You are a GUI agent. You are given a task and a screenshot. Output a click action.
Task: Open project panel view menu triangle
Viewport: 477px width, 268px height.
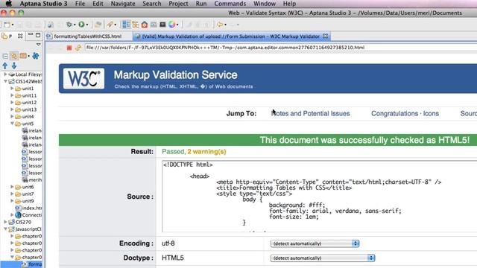38,45
